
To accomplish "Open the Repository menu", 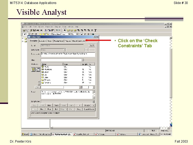I will [x=49, y=27].
